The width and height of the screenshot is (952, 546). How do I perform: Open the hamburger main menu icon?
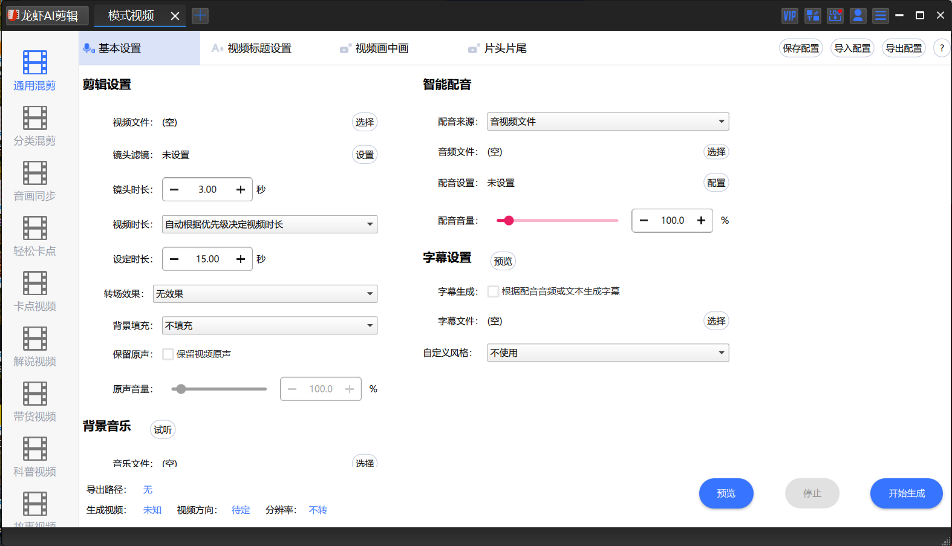[881, 16]
